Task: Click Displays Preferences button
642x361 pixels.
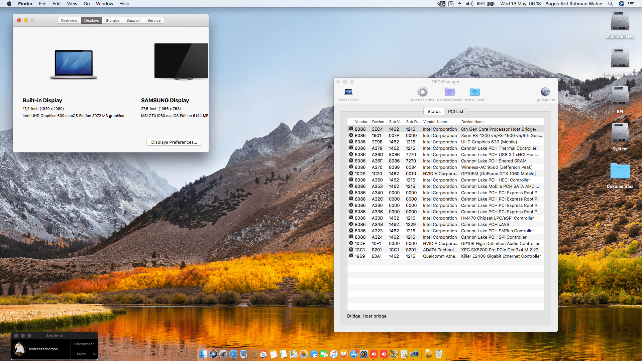Action: click(x=174, y=142)
